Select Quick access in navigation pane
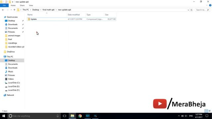Image resolution: width=212 pixels, height=119 pixels. point(12,17)
